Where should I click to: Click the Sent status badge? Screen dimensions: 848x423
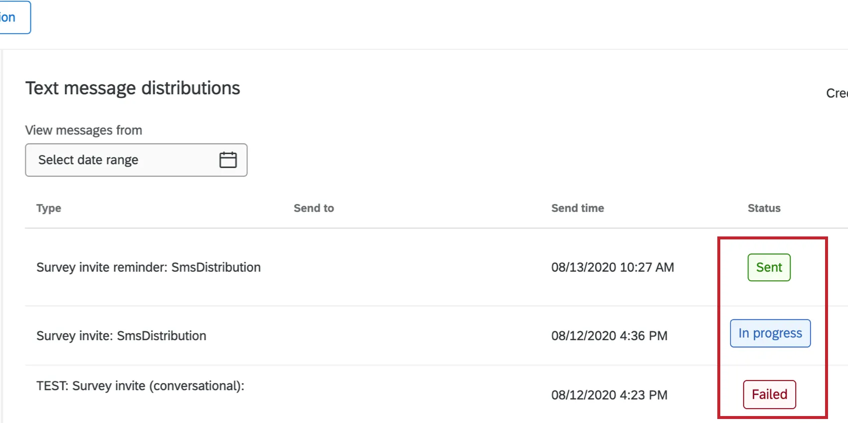point(769,267)
